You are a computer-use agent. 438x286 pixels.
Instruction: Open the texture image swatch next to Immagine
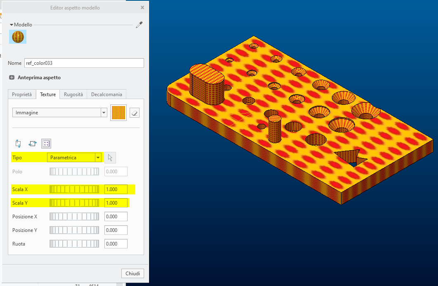pos(118,112)
